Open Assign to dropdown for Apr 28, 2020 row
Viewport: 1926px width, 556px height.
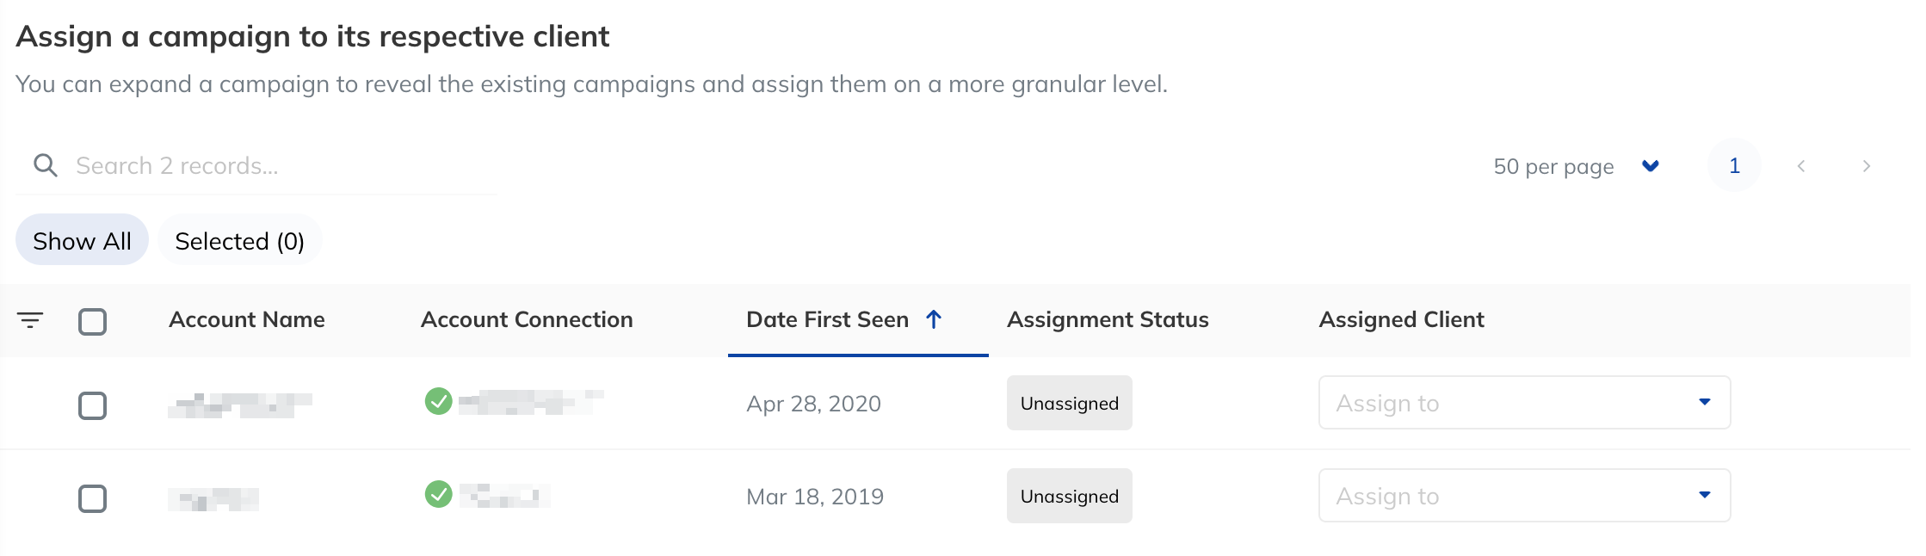[1523, 403]
